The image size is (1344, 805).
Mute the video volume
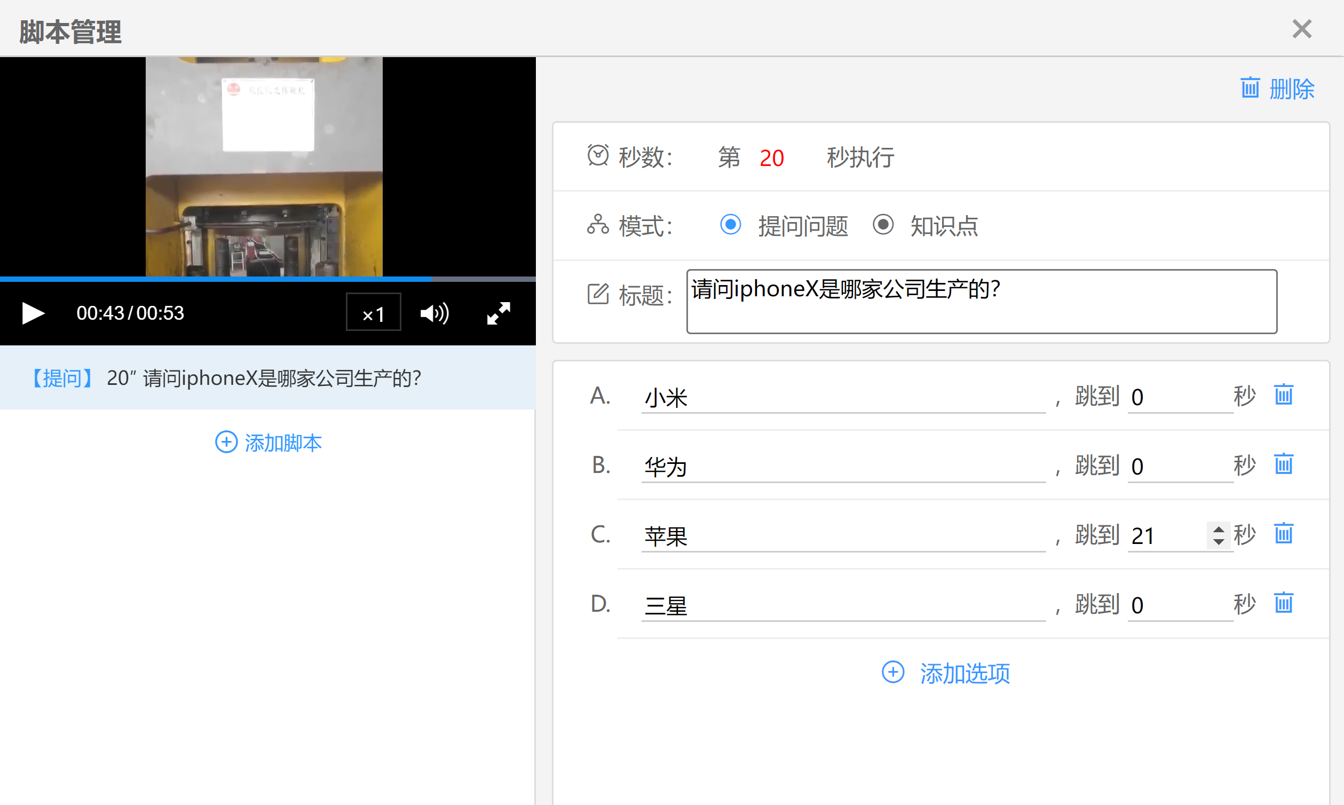434,313
